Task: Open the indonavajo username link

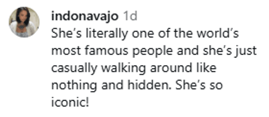Action: (85, 16)
